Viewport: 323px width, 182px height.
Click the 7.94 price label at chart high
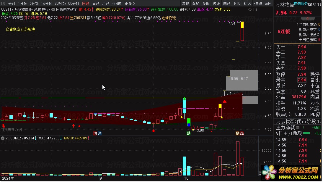[x=231, y=23]
